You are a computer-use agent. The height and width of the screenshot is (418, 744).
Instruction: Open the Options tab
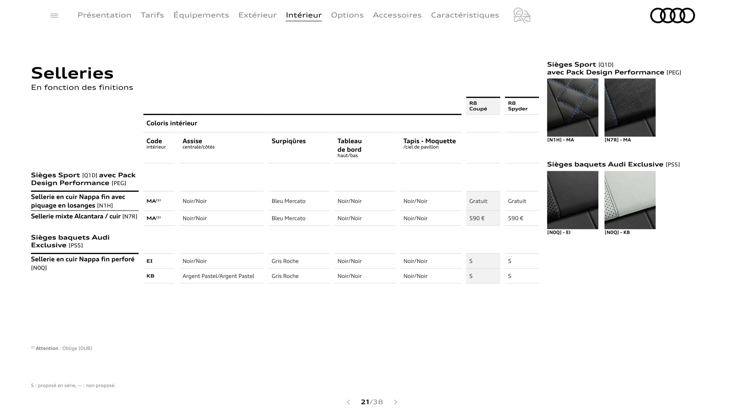(x=347, y=15)
